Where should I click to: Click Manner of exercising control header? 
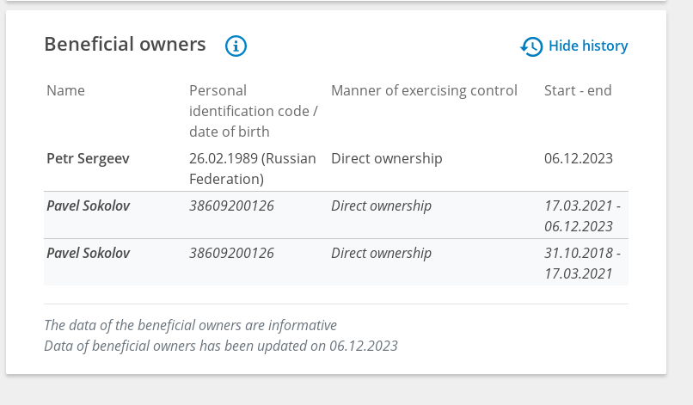coord(424,90)
